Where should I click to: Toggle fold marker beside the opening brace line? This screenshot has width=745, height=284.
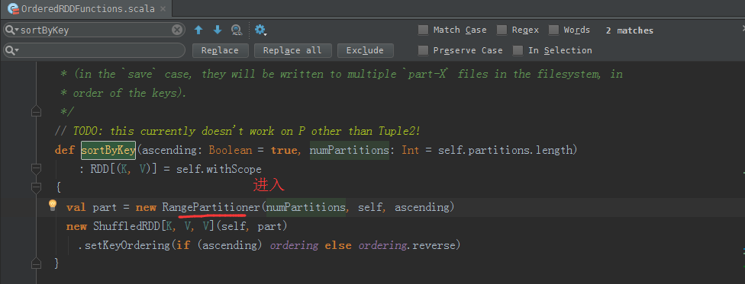(36, 188)
